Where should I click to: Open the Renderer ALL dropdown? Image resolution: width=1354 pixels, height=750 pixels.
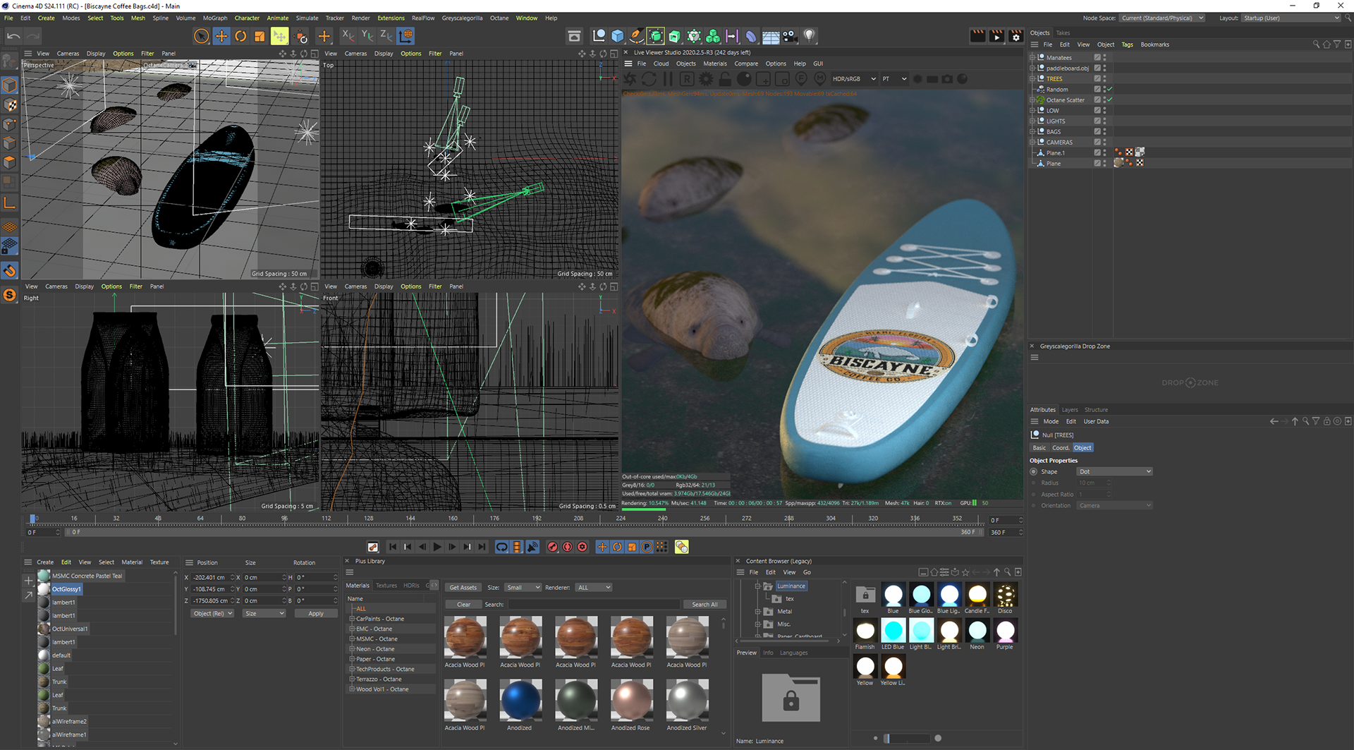[594, 587]
